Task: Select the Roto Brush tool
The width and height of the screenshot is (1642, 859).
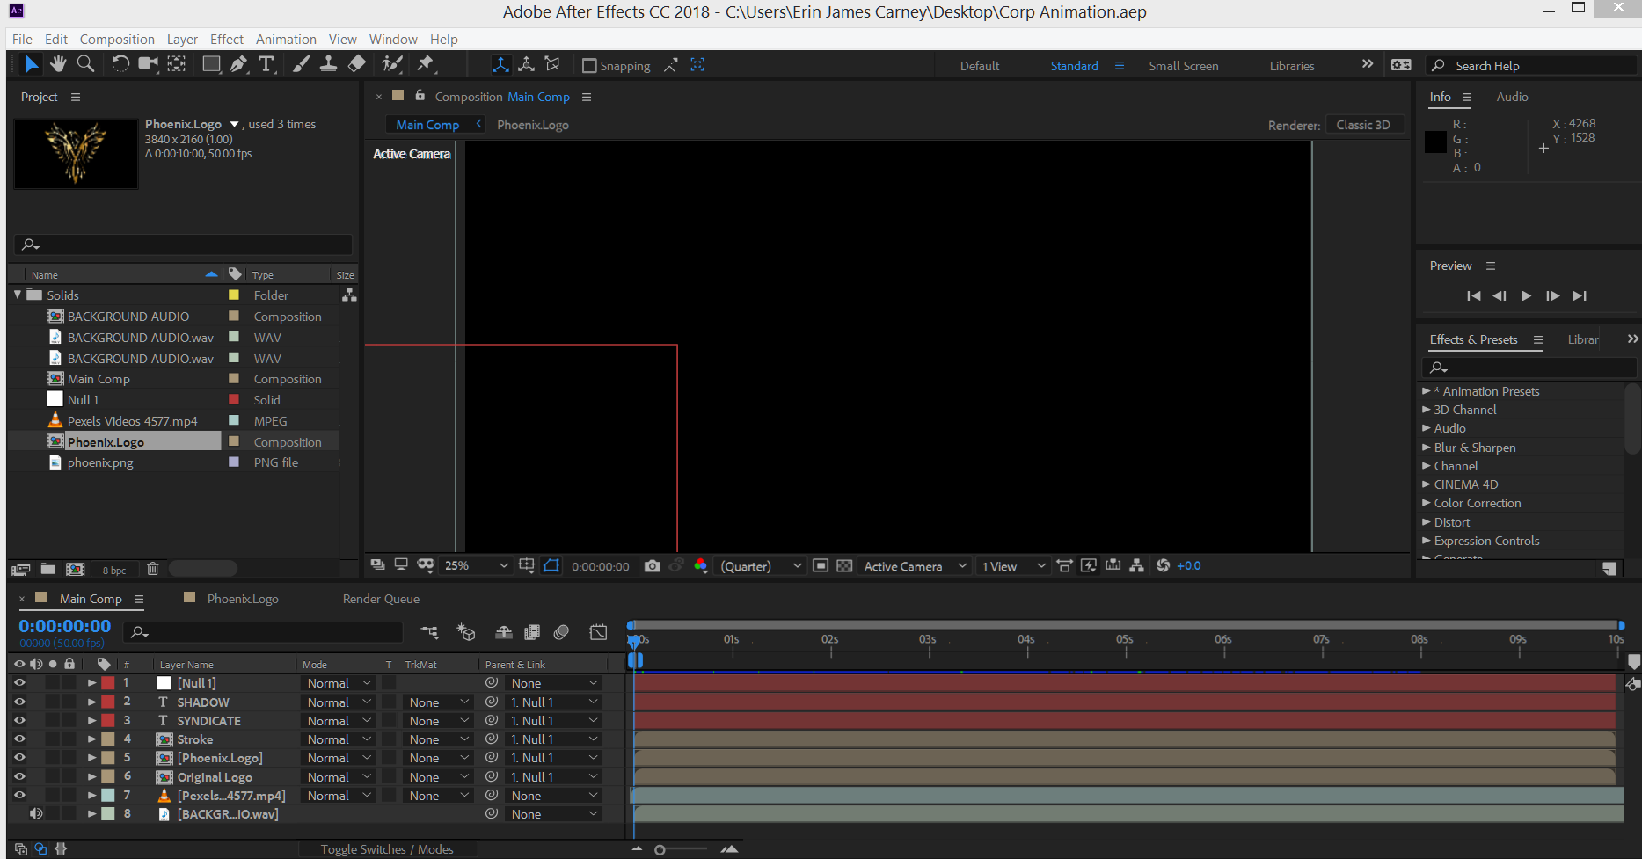Action: [392, 64]
